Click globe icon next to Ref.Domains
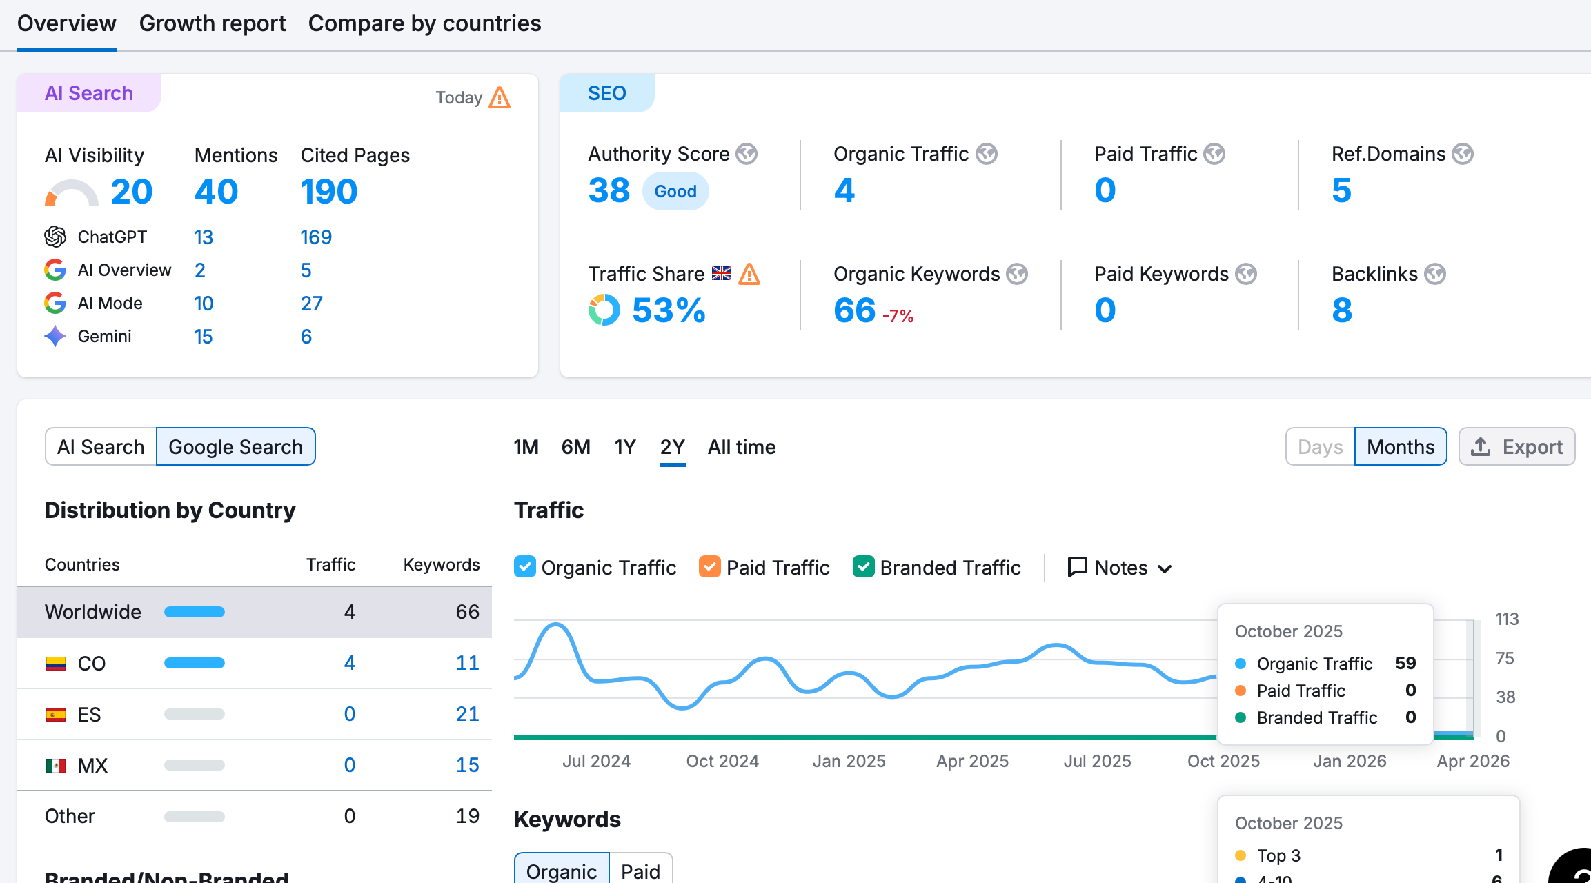Viewport: 1591px width, 883px height. point(1462,154)
